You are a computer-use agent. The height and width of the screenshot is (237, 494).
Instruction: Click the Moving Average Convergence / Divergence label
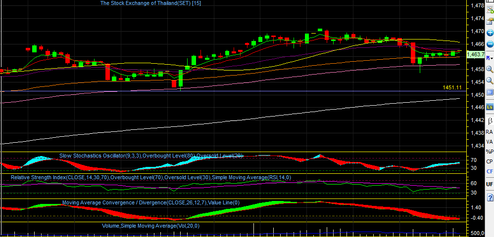point(151,203)
